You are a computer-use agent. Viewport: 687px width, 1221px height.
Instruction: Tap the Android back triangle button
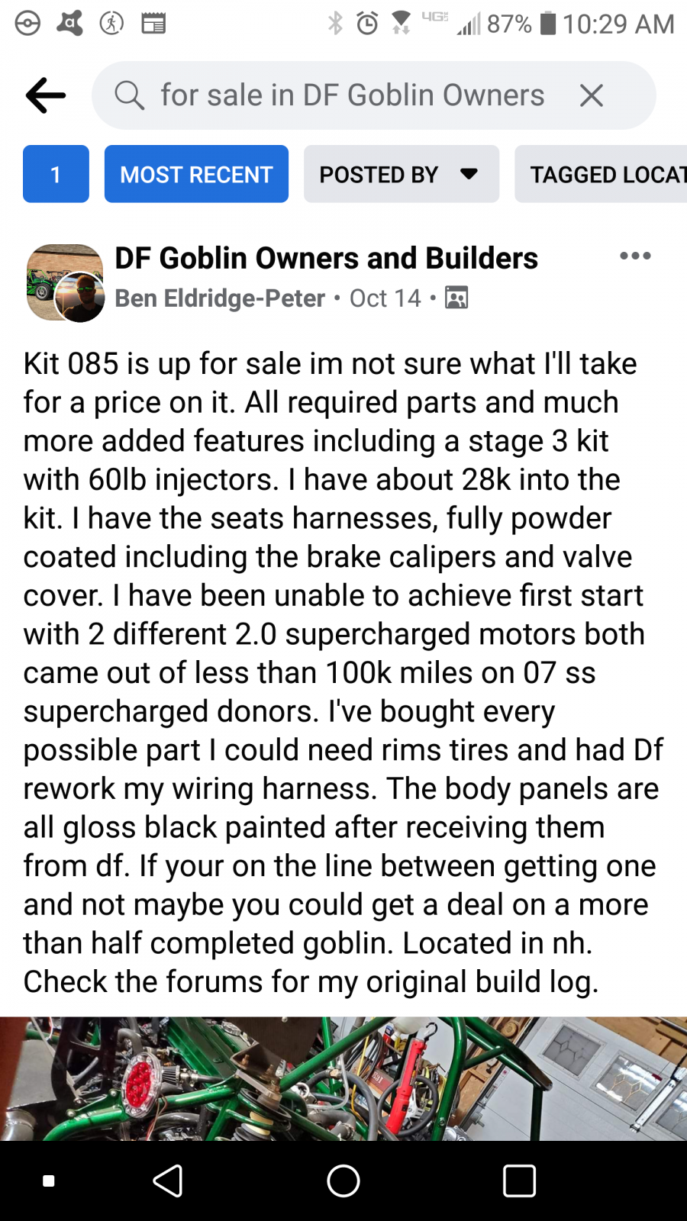click(x=168, y=1181)
